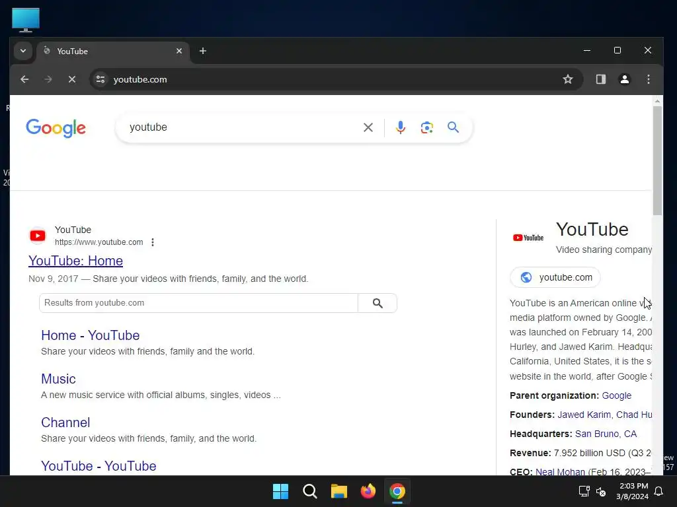Open the Music sitelink
Image resolution: width=677 pixels, height=507 pixels.
pyautogui.click(x=58, y=379)
